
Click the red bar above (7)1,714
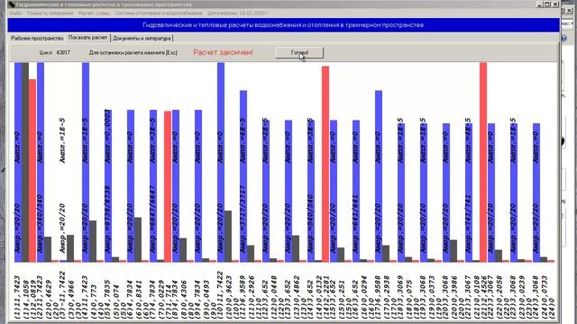click(x=168, y=186)
